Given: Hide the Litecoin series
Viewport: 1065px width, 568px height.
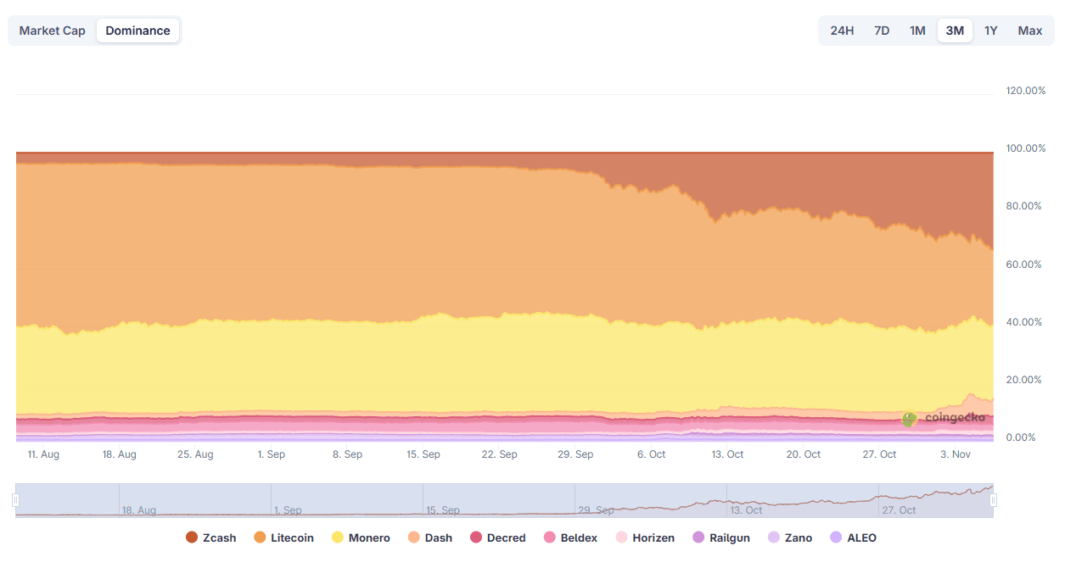Looking at the screenshot, I should 283,537.
